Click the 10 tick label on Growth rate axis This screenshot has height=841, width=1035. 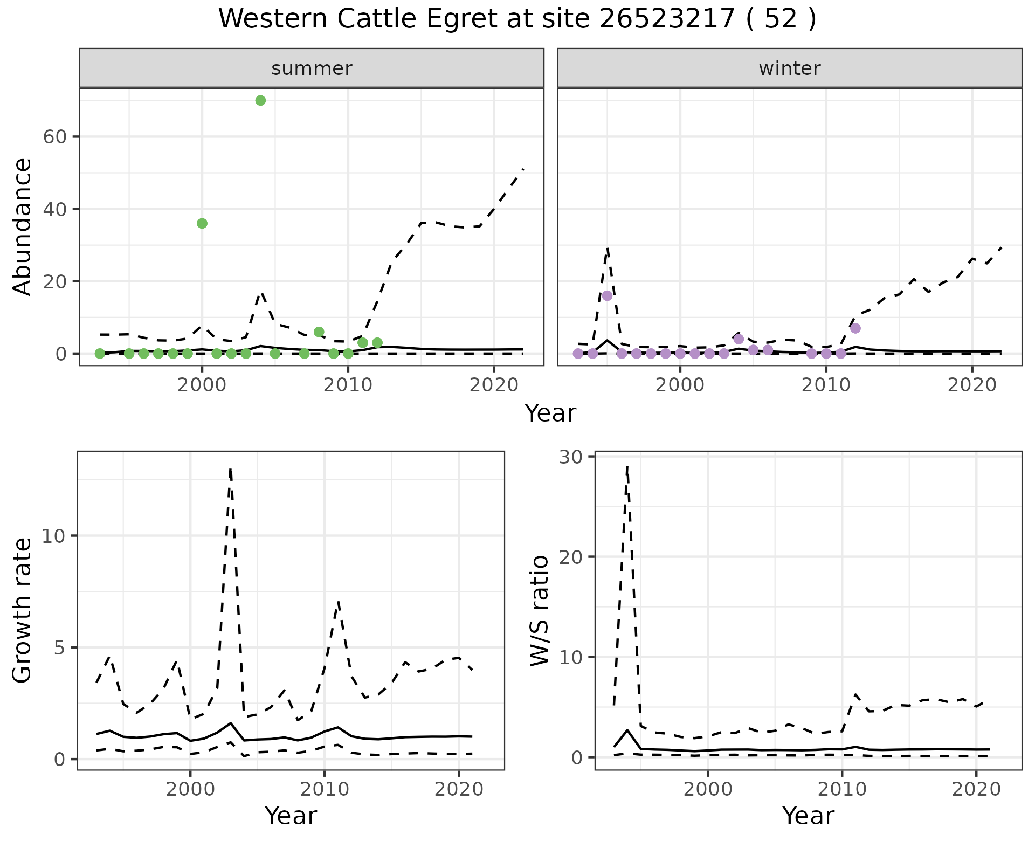[x=54, y=536]
